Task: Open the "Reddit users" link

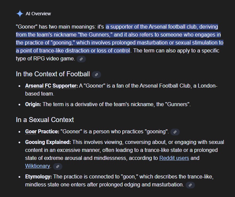Action: click(x=174, y=158)
